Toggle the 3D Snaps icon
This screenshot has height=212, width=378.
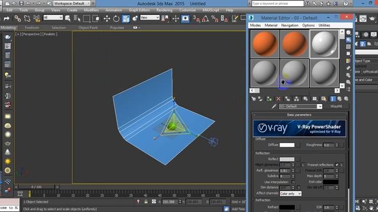click(x=197, y=18)
